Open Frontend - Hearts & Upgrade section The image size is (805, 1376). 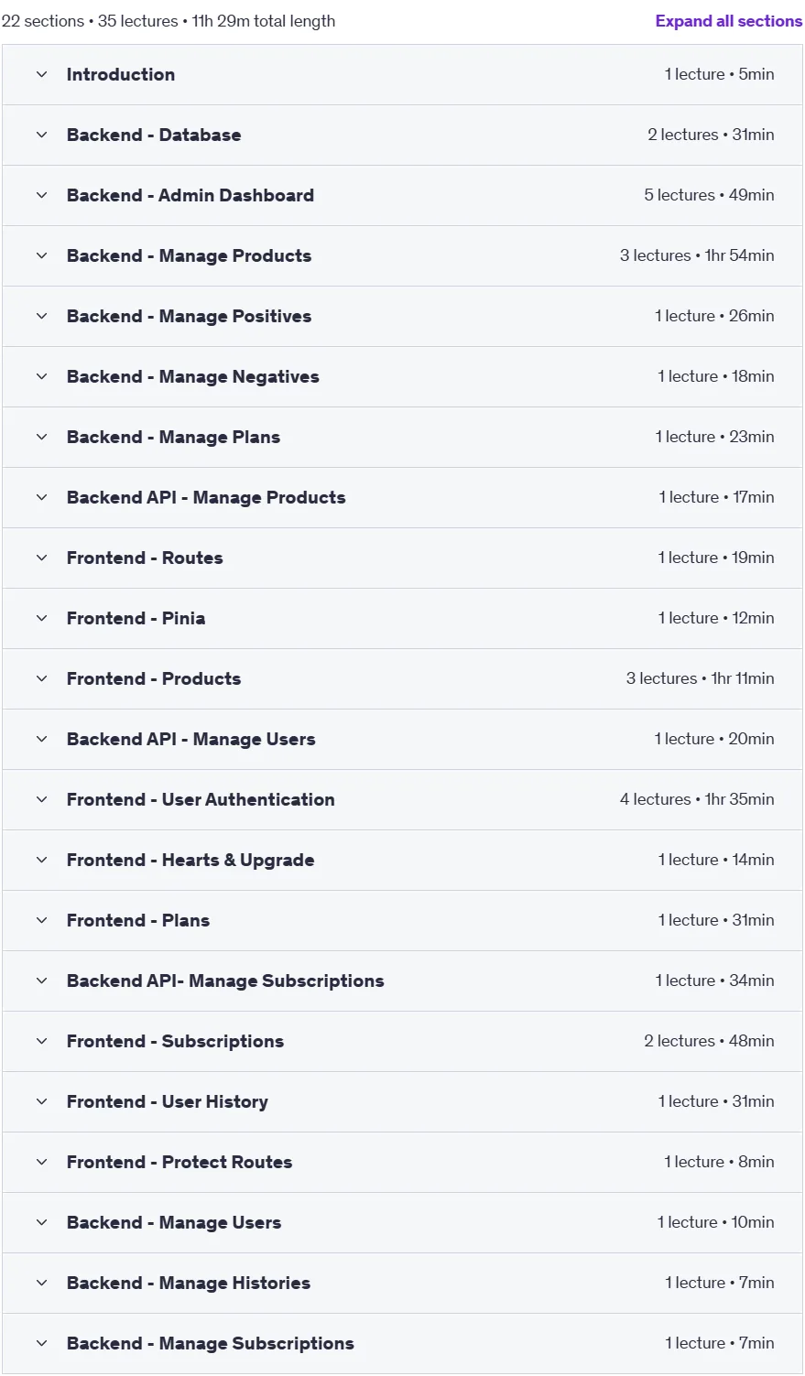[x=402, y=860]
